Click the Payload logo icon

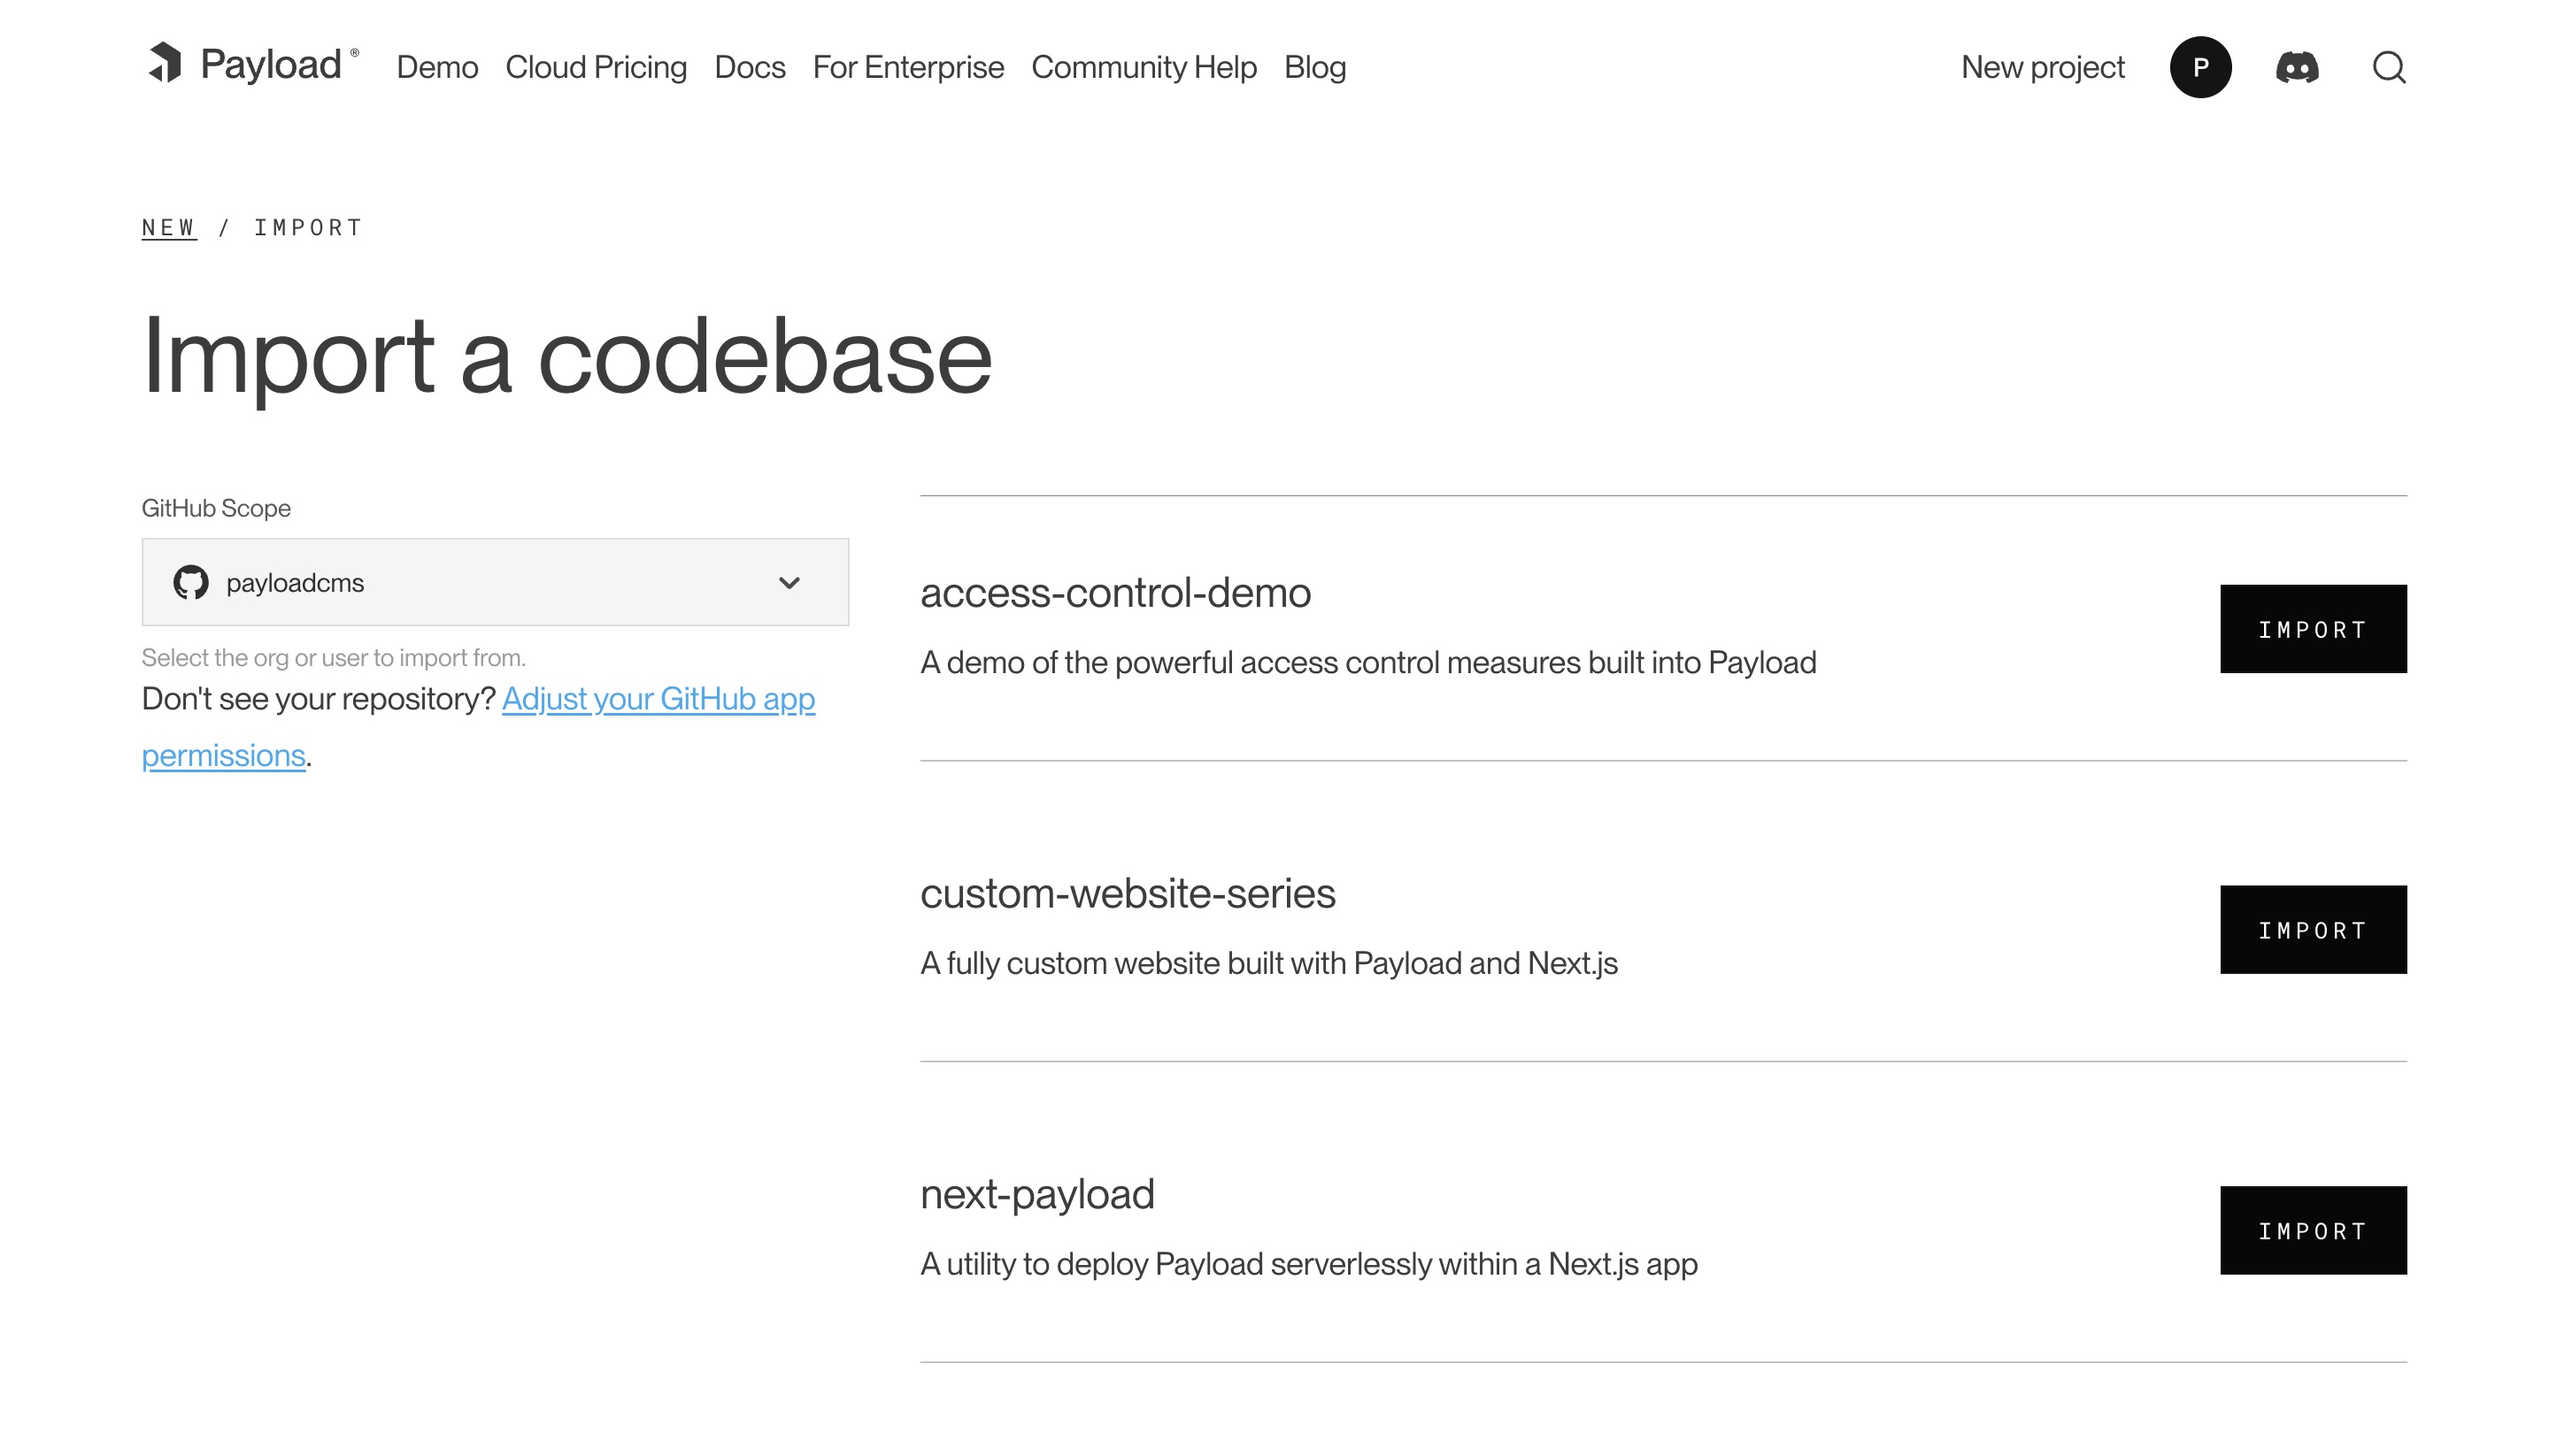click(165, 66)
